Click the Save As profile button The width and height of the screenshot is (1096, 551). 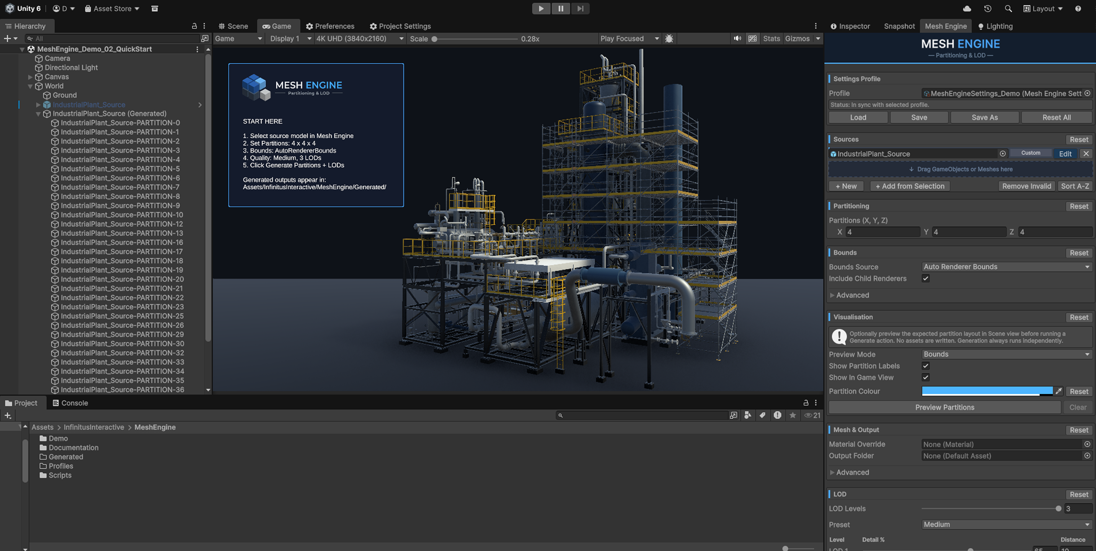click(985, 117)
